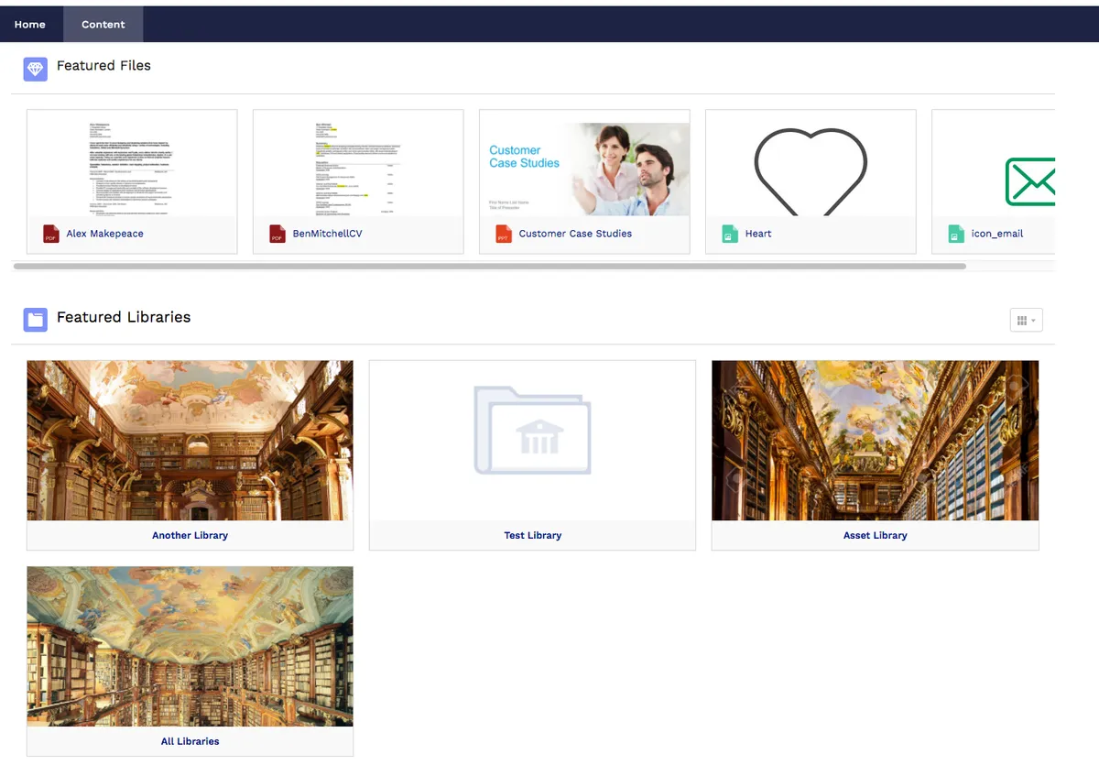1099x765 pixels.
Task: Select the Content tab
Action: (x=103, y=24)
